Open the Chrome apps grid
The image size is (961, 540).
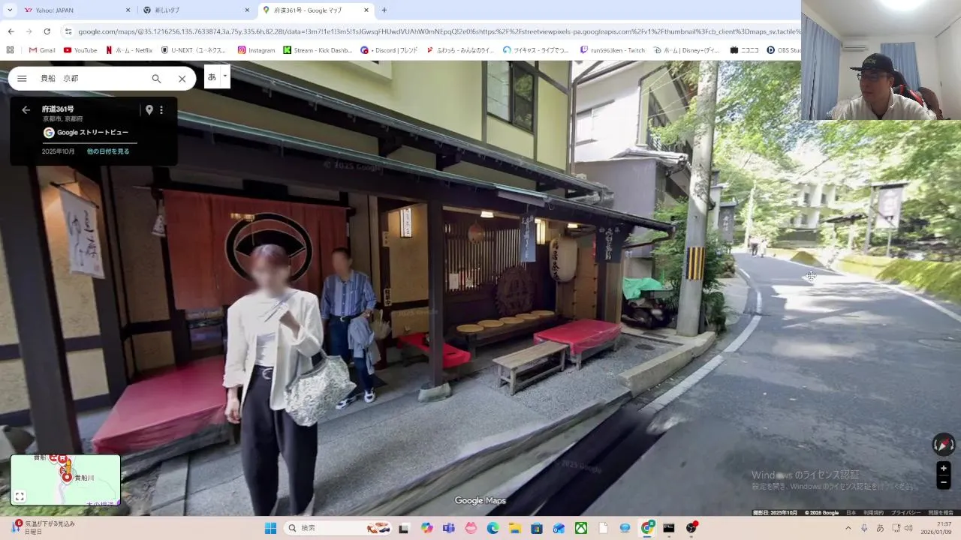10,50
